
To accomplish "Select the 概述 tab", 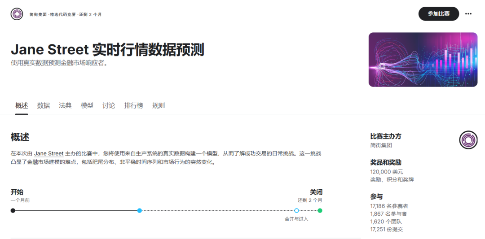I will pyautogui.click(x=22, y=106).
